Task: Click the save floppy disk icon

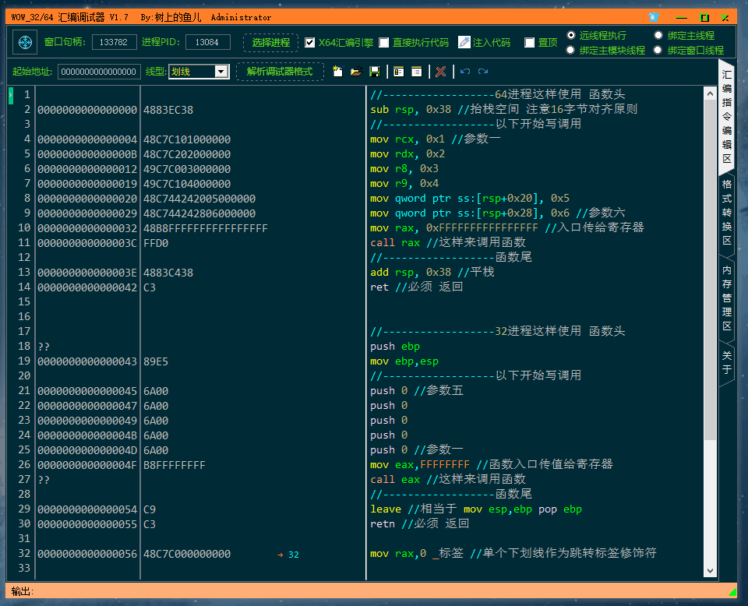Action: tap(375, 72)
